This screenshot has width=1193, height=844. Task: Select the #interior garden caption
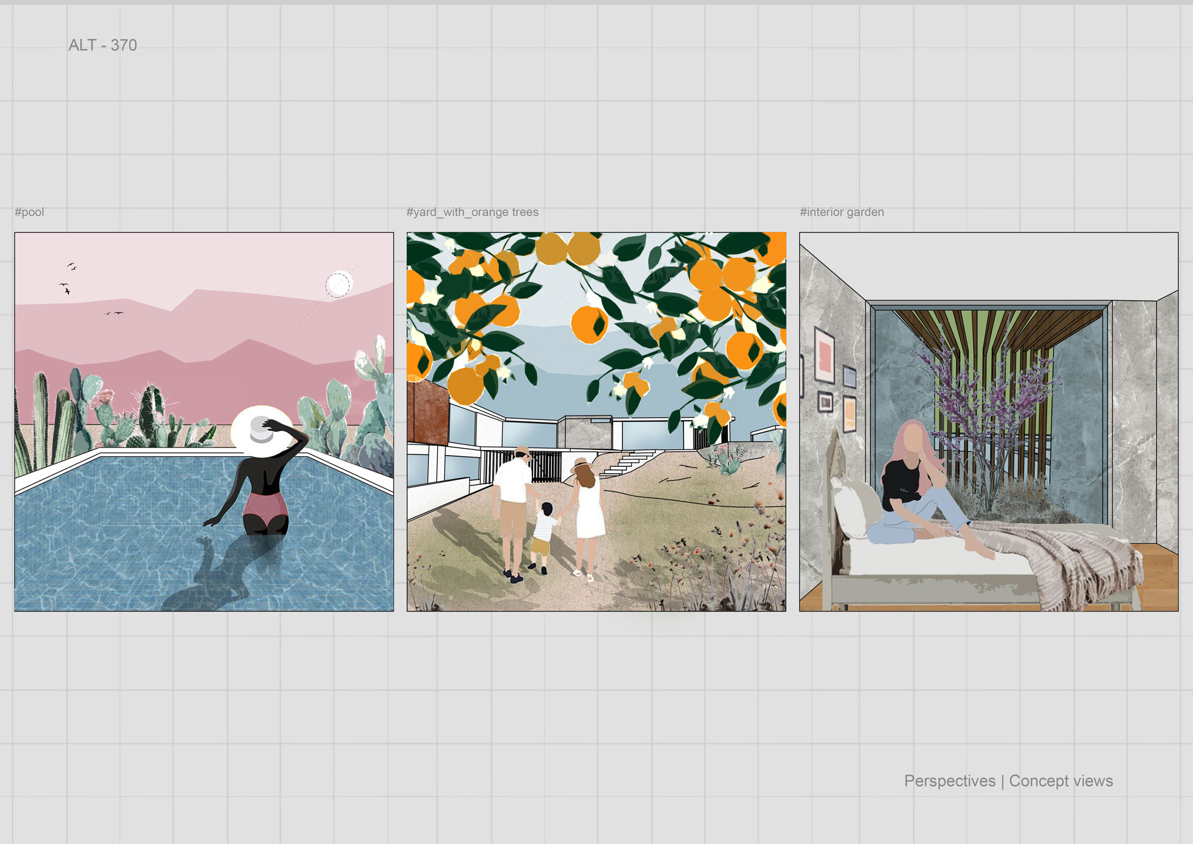[x=841, y=212]
